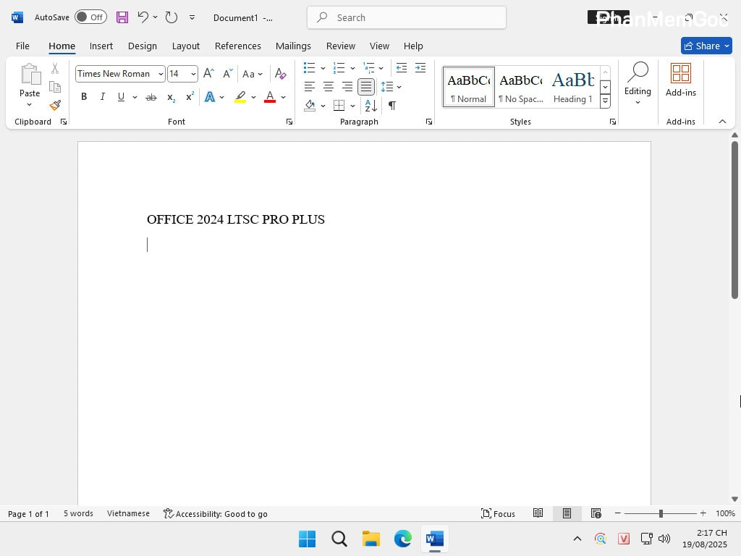
Task: Decrease paragraph indent
Action: (x=401, y=67)
